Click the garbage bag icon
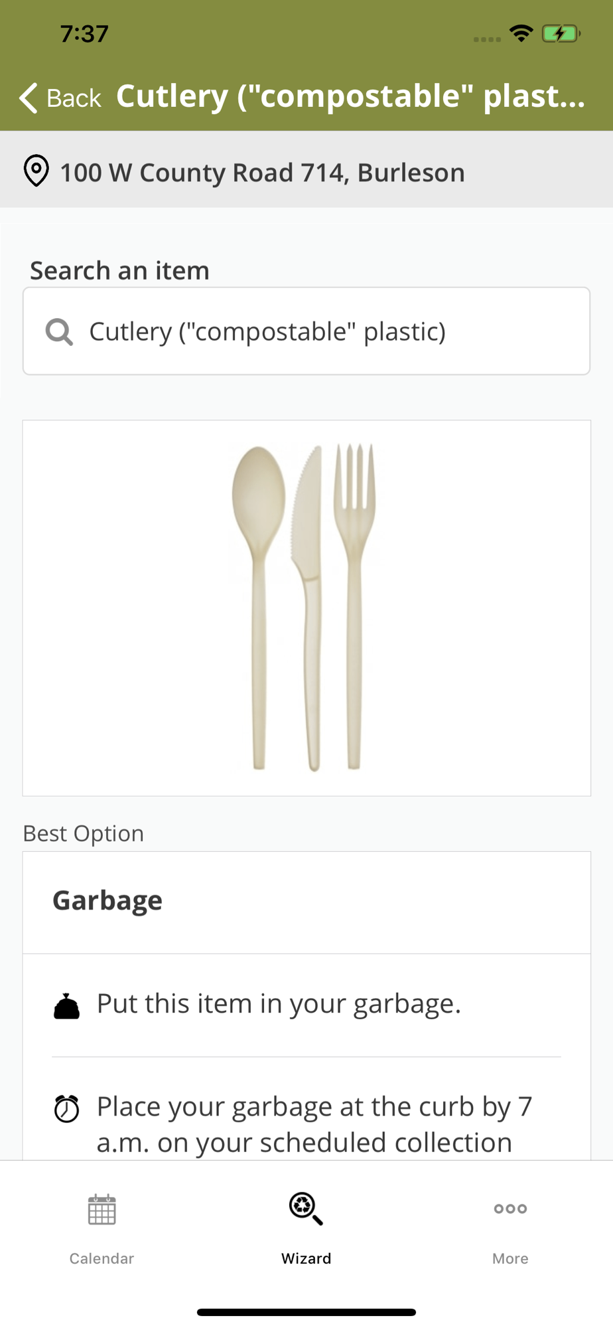Viewport: 613px width, 1328px height. (x=66, y=1006)
